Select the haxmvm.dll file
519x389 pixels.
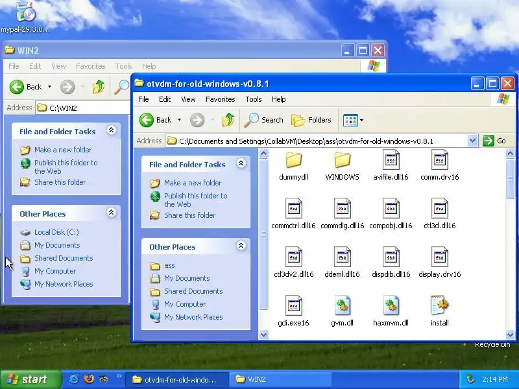391,311
